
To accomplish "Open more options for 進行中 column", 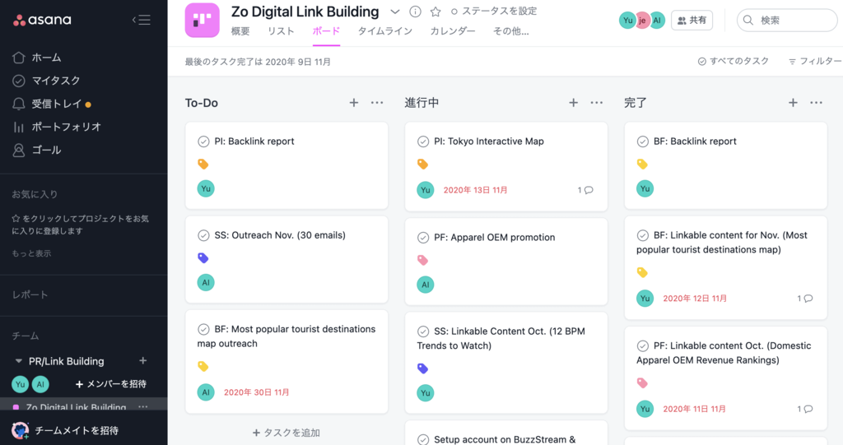I will (x=597, y=103).
